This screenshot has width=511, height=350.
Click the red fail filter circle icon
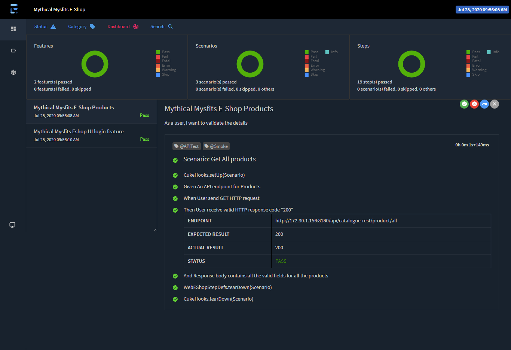[474, 104]
